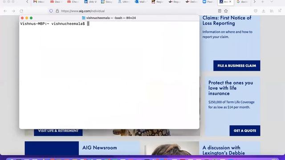Switch to the Google search tab
The height and width of the screenshot is (160, 285).
[242, 2]
